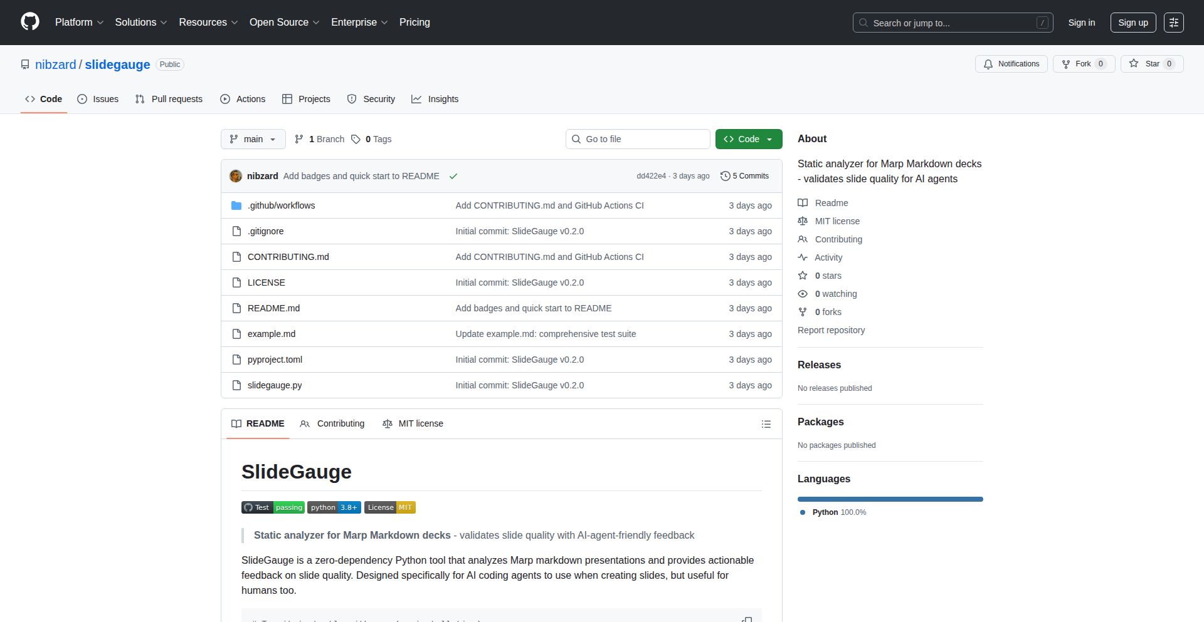The image size is (1204, 622).
Task: Expand the green Code dropdown button
Action: [x=748, y=139]
